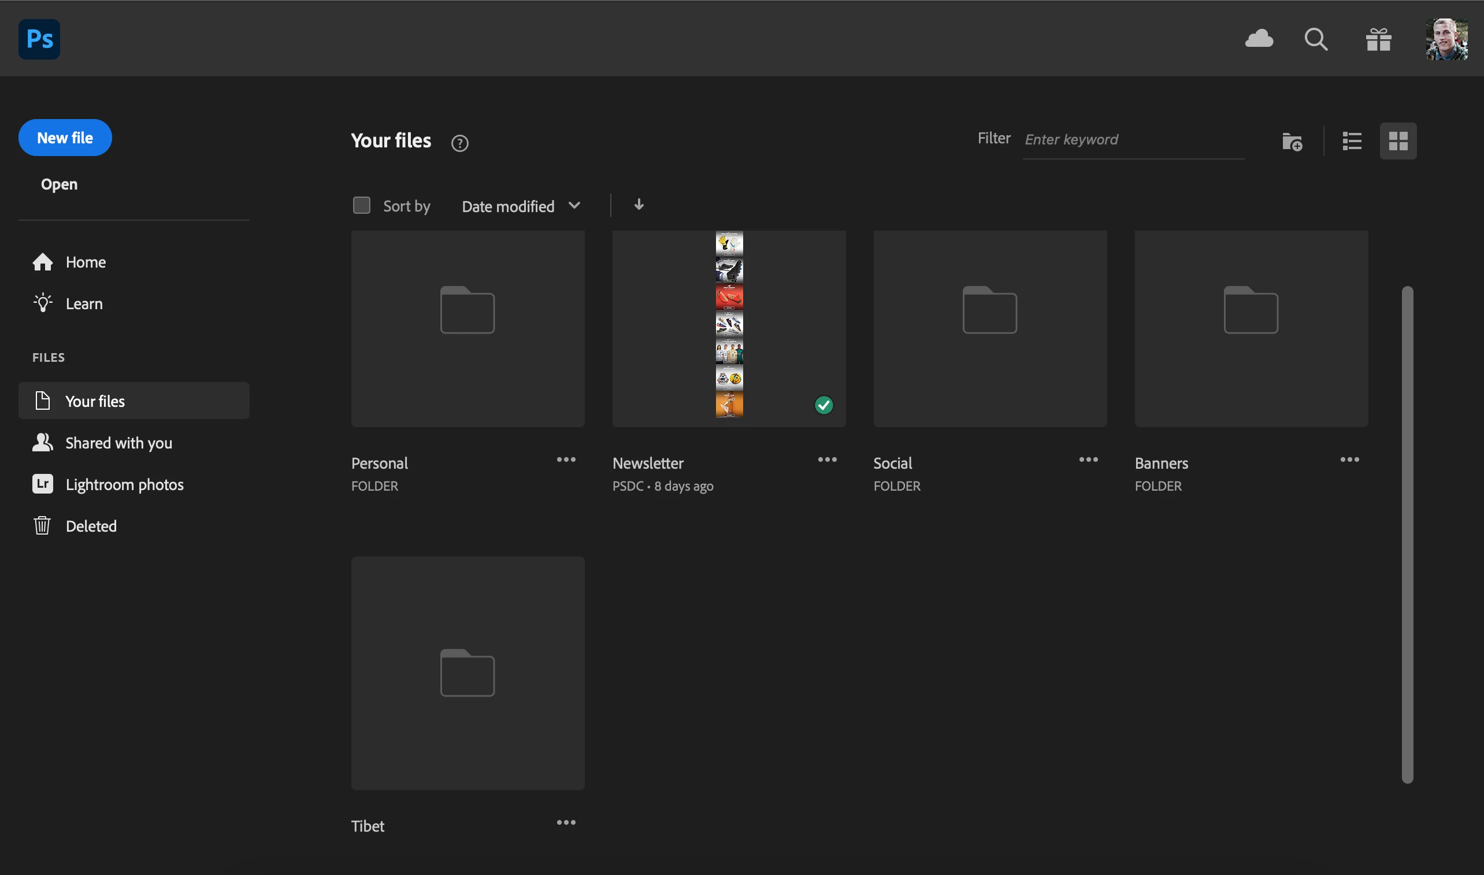Screen dimensions: 1484x875
Task: Click the New file button
Action: (65, 138)
